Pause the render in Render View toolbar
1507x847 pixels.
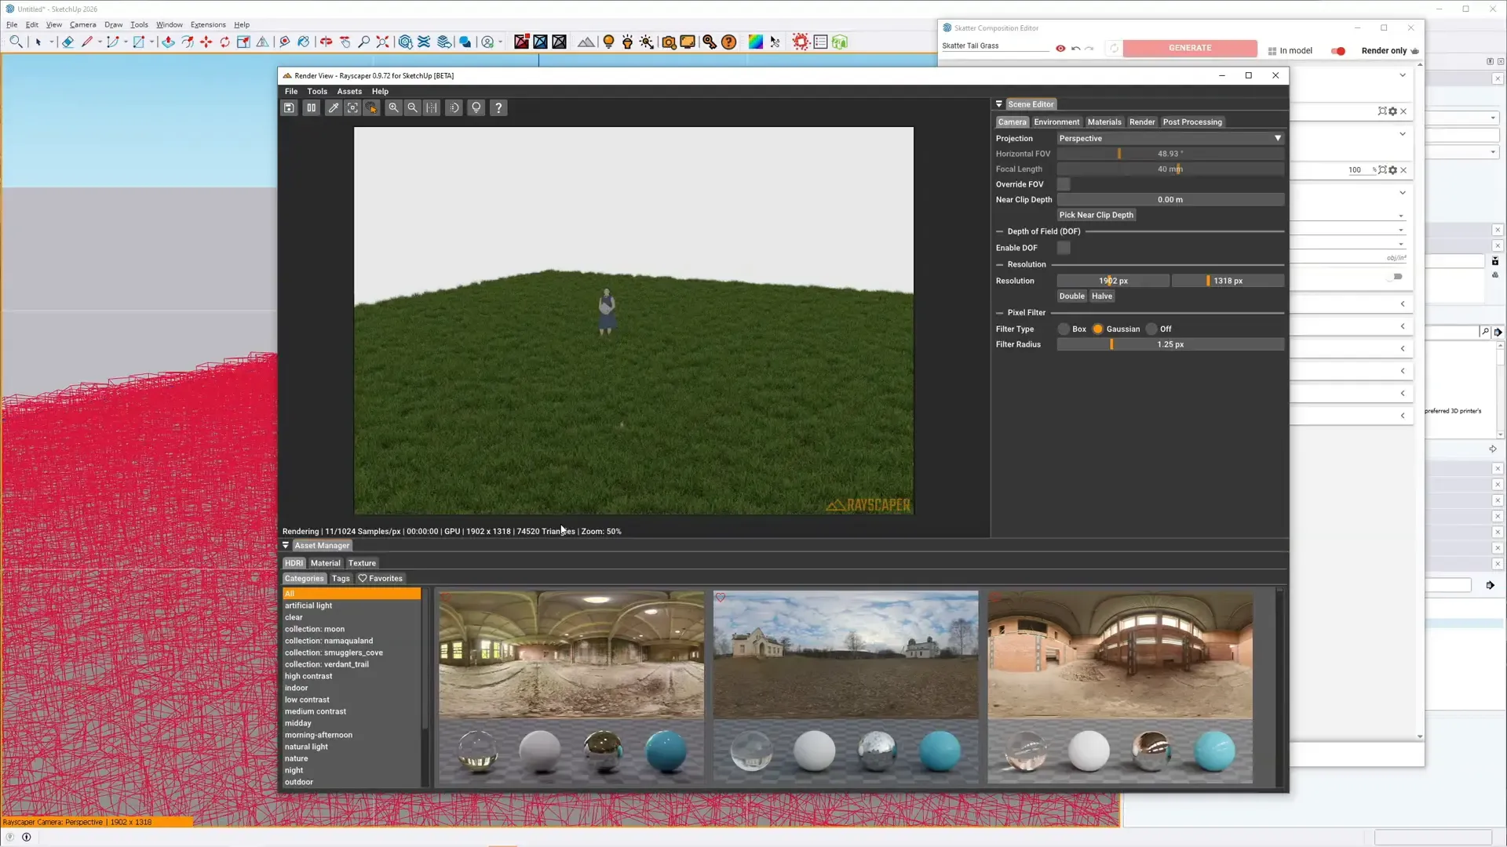click(x=312, y=108)
